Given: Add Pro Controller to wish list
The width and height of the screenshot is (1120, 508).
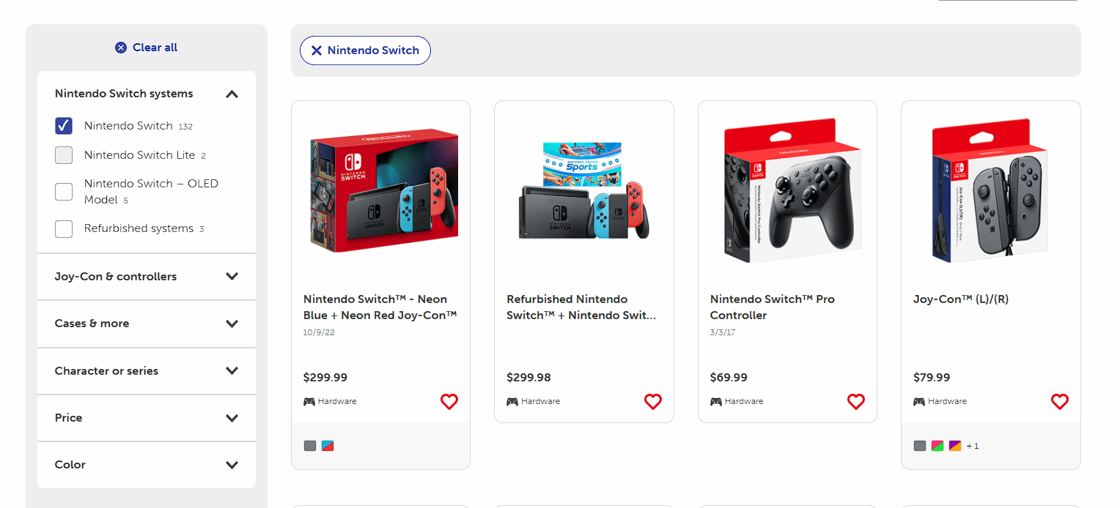Looking at the screenshot, I should tap(855, 401).
